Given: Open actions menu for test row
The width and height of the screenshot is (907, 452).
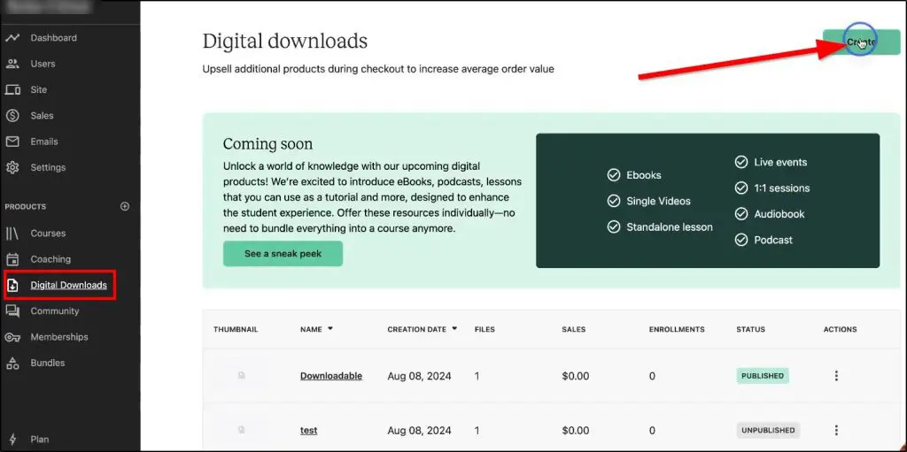Looking at the screenshot, I should [836, 430].
